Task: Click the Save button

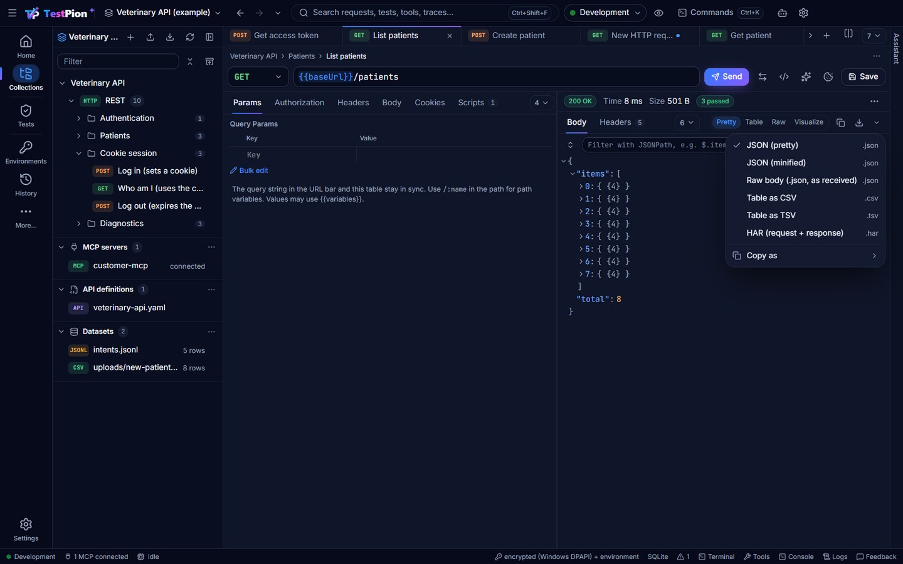Action: click(x=863, y=76)
